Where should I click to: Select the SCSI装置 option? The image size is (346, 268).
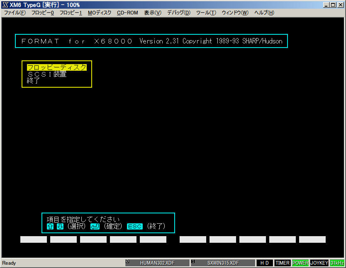click(47, 74)
